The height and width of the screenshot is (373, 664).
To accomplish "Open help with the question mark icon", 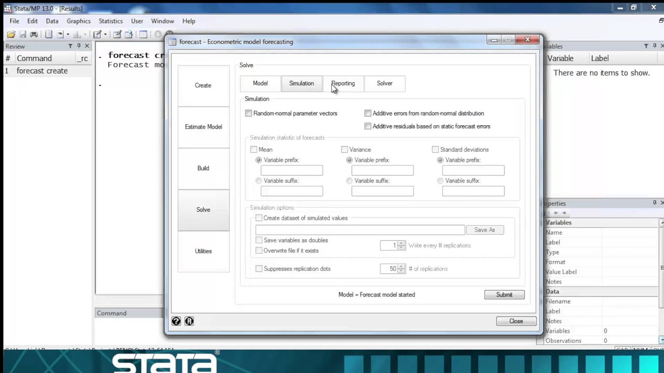I will [x=176, y=321].
